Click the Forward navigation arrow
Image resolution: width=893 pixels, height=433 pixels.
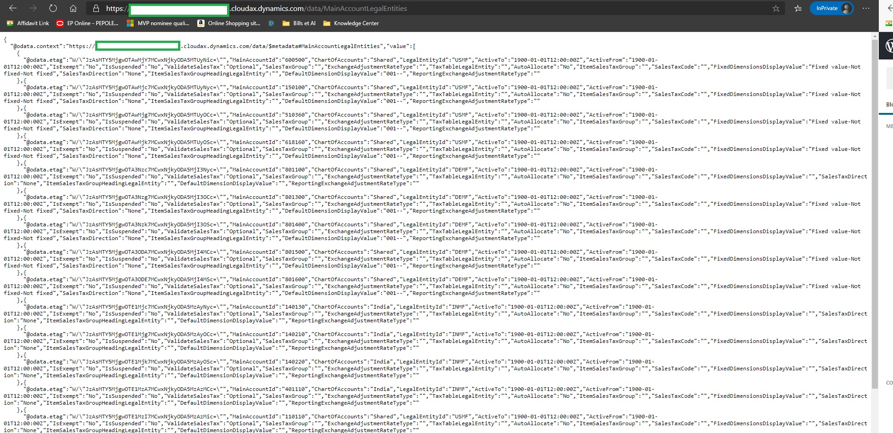[x=33, y=8]
